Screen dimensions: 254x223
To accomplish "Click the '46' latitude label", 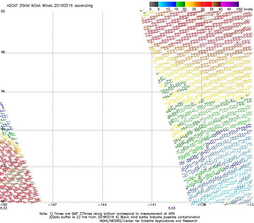I will 3,91.
